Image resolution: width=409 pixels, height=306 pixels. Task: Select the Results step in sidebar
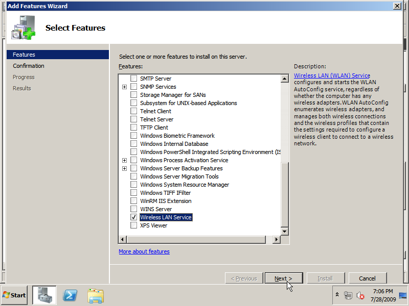[x=22, y=88]
